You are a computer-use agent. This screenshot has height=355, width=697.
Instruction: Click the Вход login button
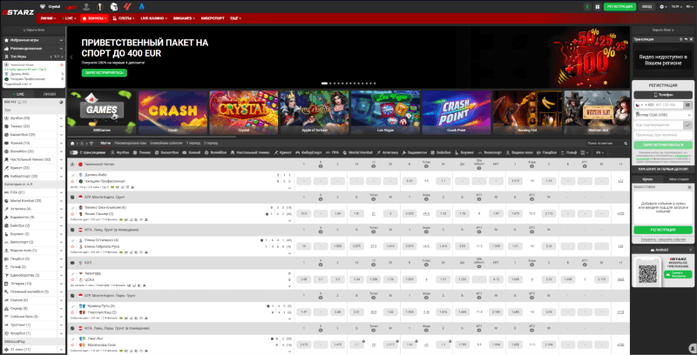tap(646, 5)
